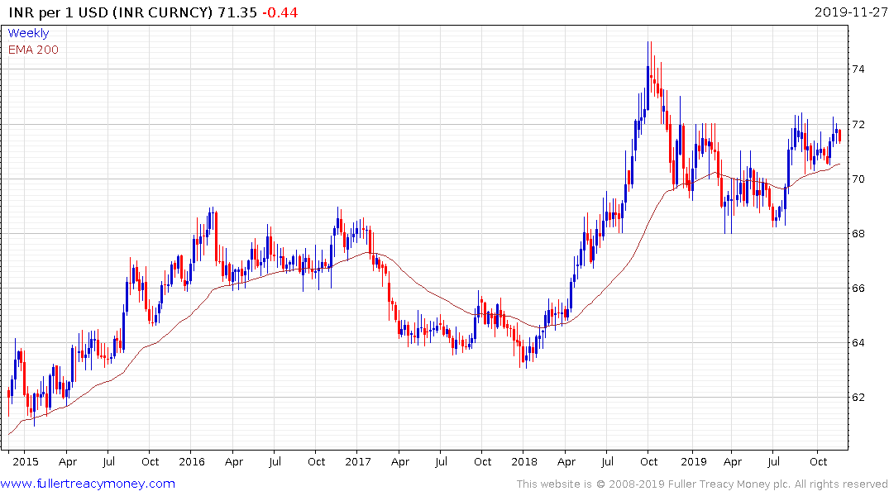Viewport: 889px width, 496px height.
Task: Select the 64 price axis label
Action: [x=858, y=342]
